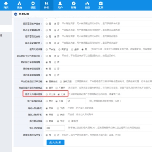The height and width of the screenshot is (152, 152).
Task: Select 是 for 是否享受满减优惠
Action: tap(47, 30)
